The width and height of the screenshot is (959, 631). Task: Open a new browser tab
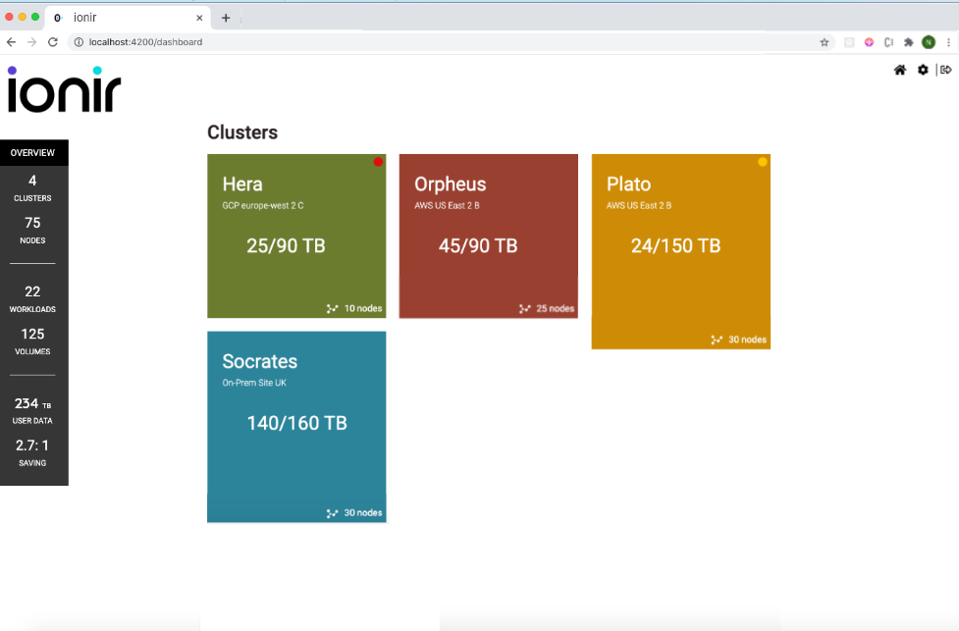point(226,18)
